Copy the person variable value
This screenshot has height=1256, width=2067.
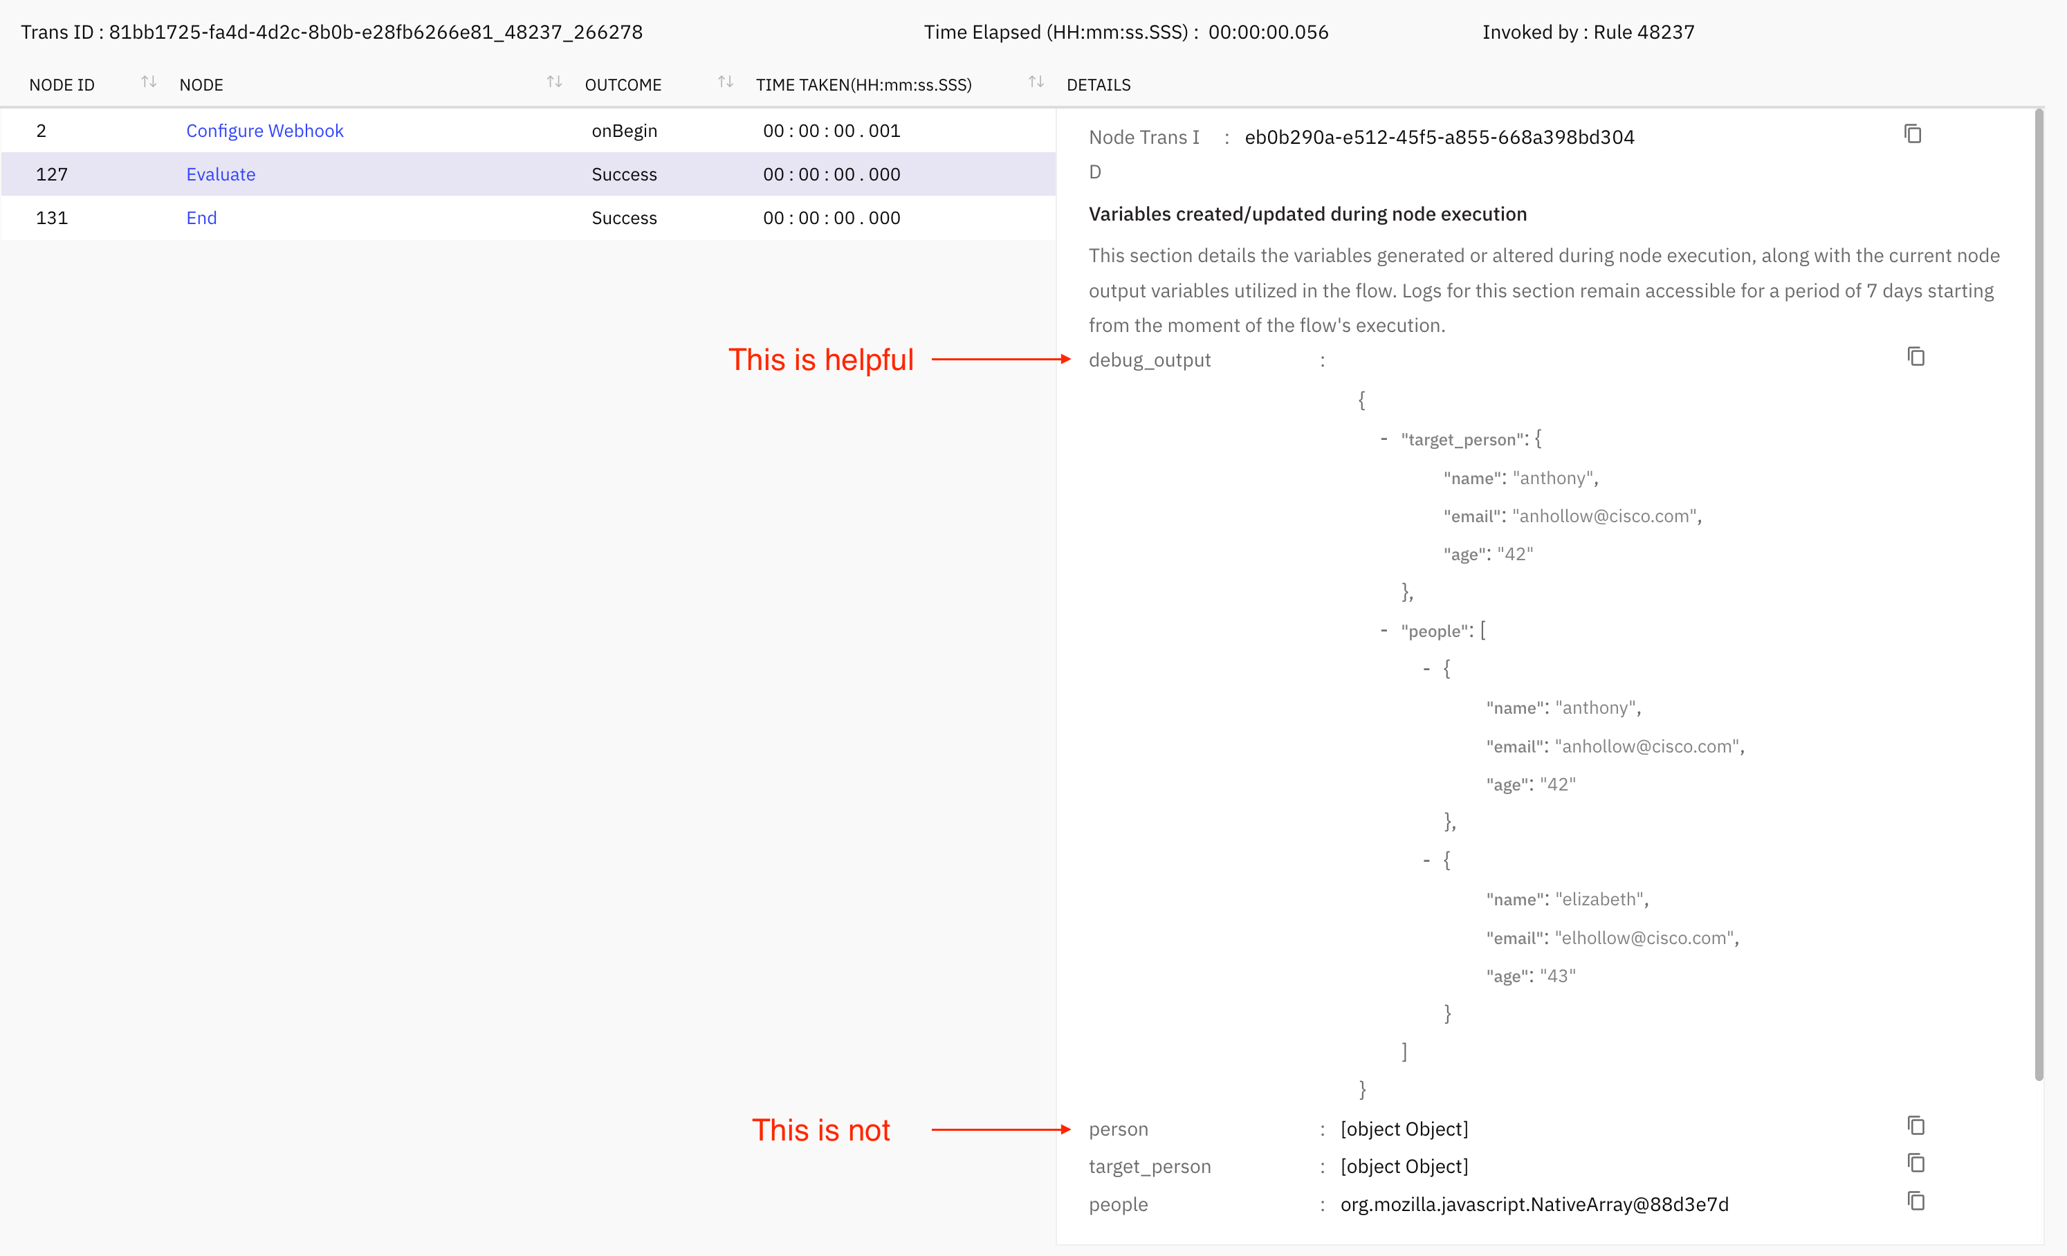tap(1916, 1125)
